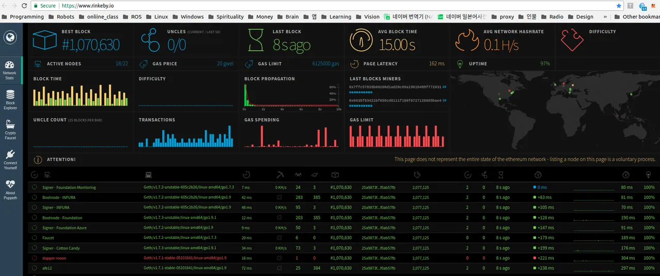The height and width of the screenshot is (276, 660).
Task: Sort nodes table by pinned check header
Action: tap(35, 175)
